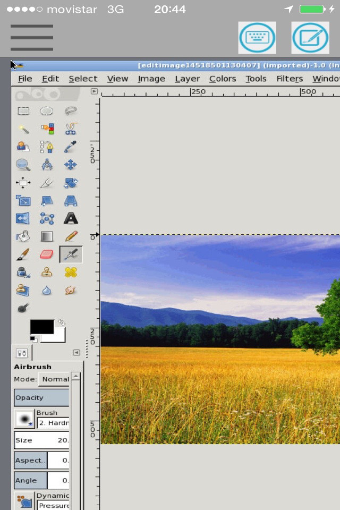Select the Pencil tool
This screenshot has width=340, height=510.
[x=71, y=236]
